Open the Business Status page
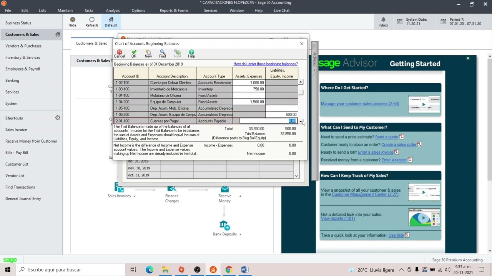Screen dimensions: 492x276 pos(18,23)
